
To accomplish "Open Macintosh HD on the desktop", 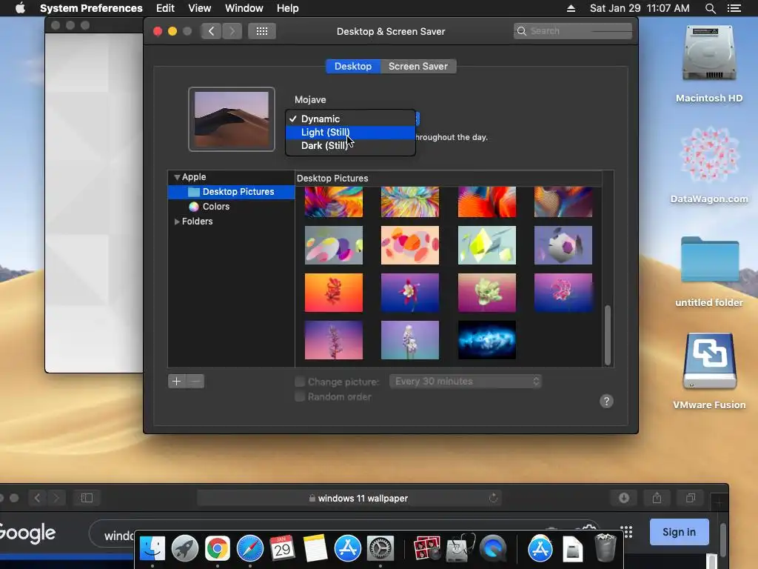I will 709,64.
